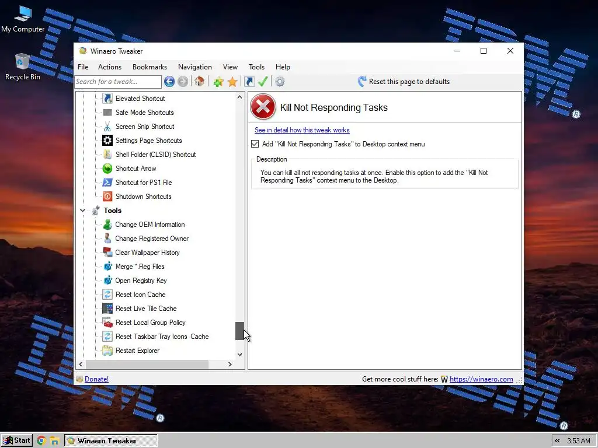Viewport: 598px width, 448px height.
Task: Click the vertical scrollbar thumb in tree
Action: pyautogui.click(x=239, y=331)
